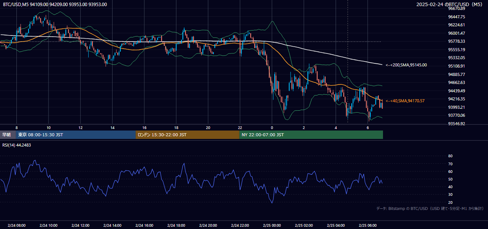488x229 pixels.
Task: Click RSI scale level 20
Action: pyautogui.click(x=450, y=202)
